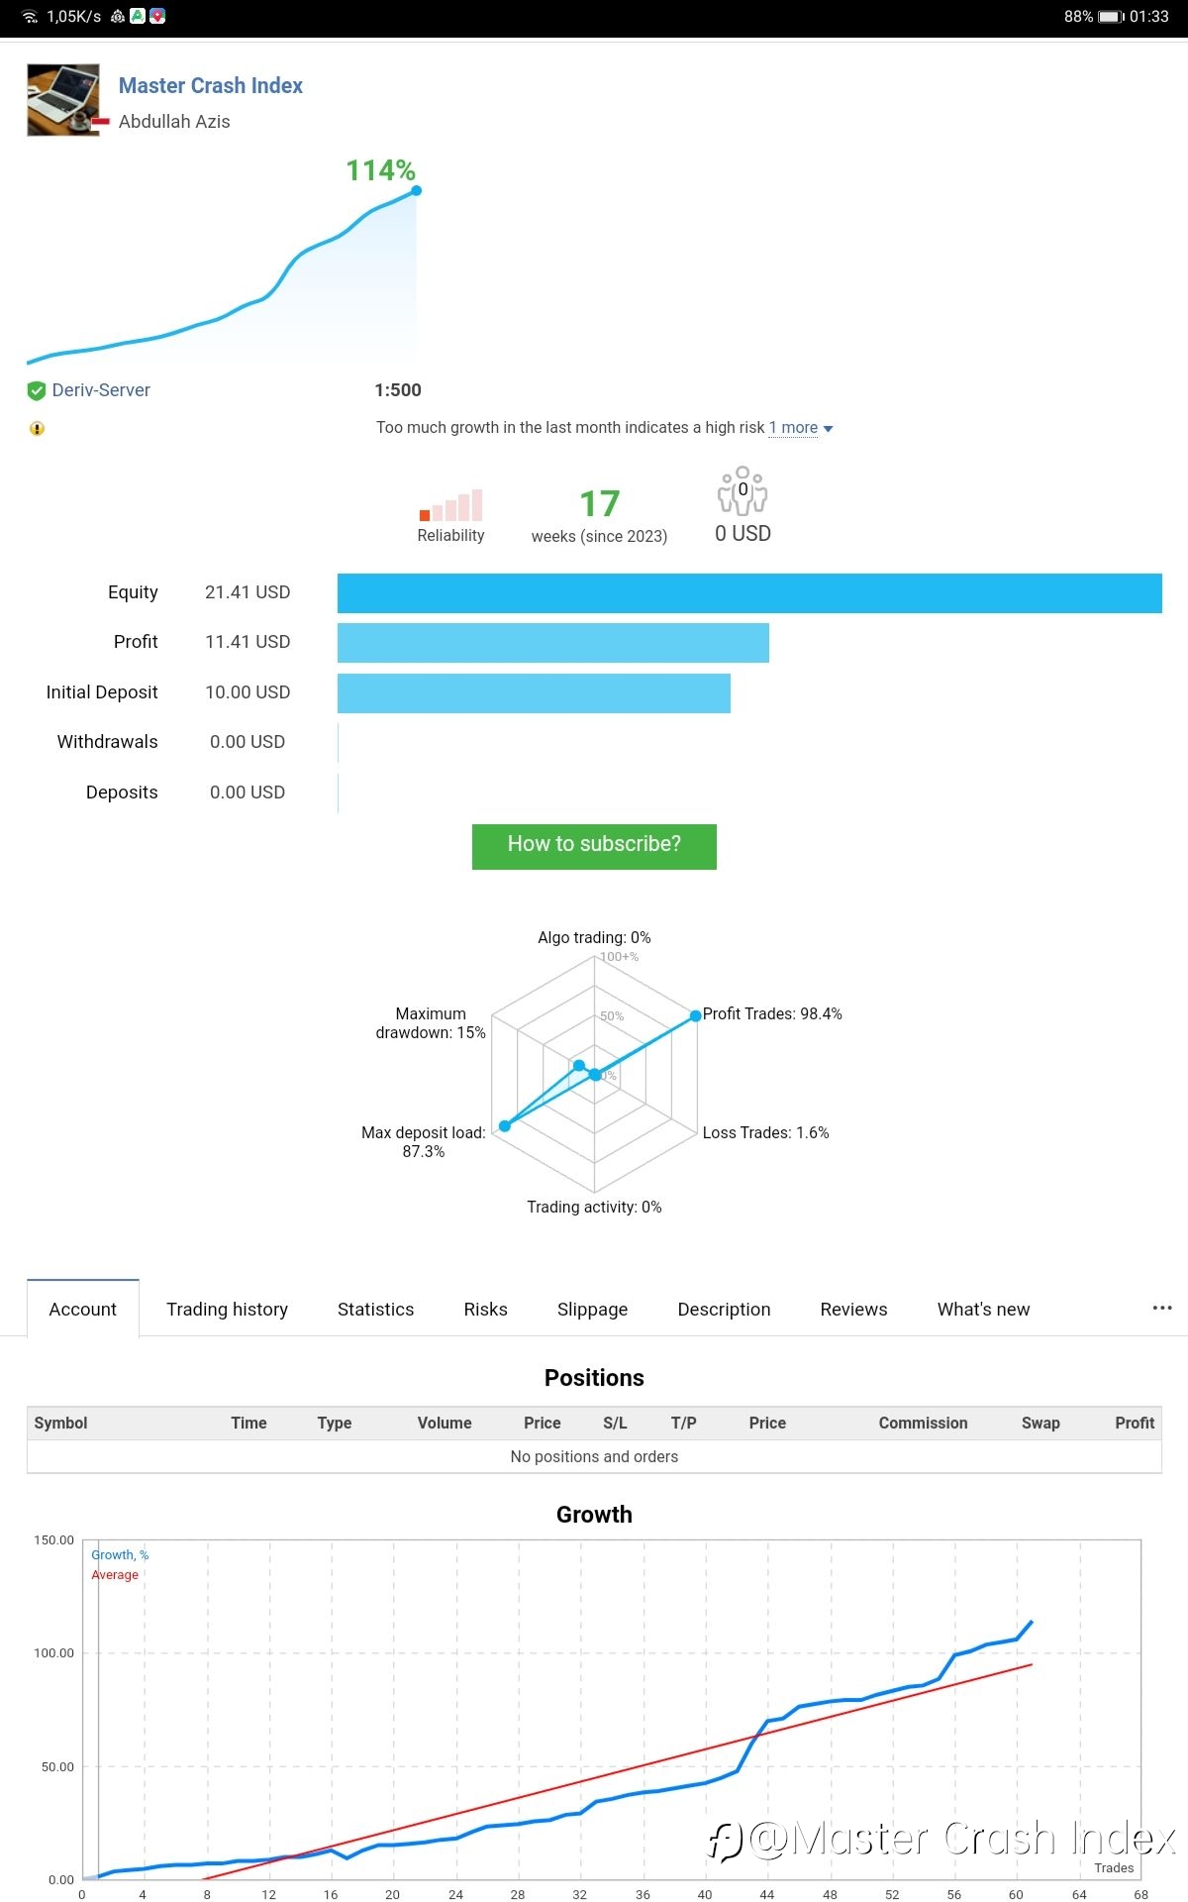This screenshot has height=1902, width=1188.
Task: Open the Reviews tab
Action: [x=853, y=1309]
